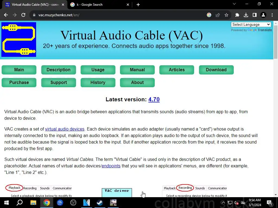Select Chrome in the taskbar
Screen dimensions: 278x208
[x=47, y=203]
